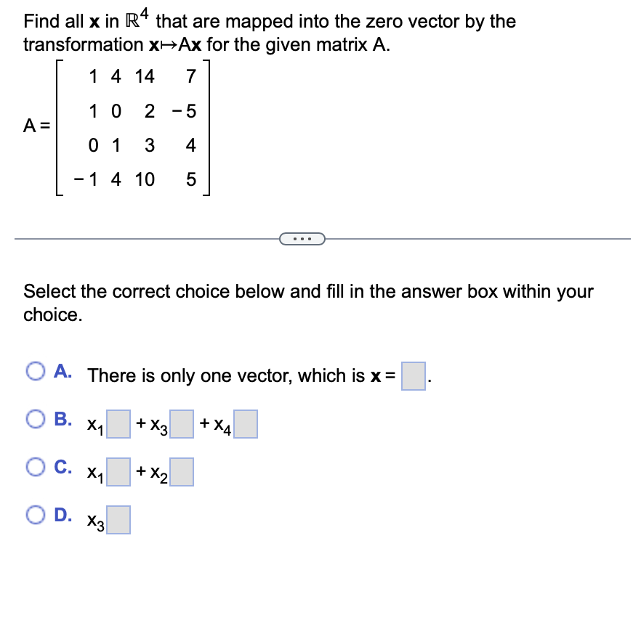Expand the ellipsis divider control
This screenshot has height=623, width=641.
tap(302, 238)
